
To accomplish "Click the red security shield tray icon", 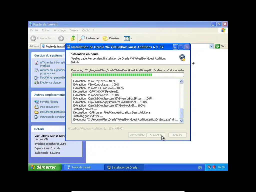I will pos(214,167).
